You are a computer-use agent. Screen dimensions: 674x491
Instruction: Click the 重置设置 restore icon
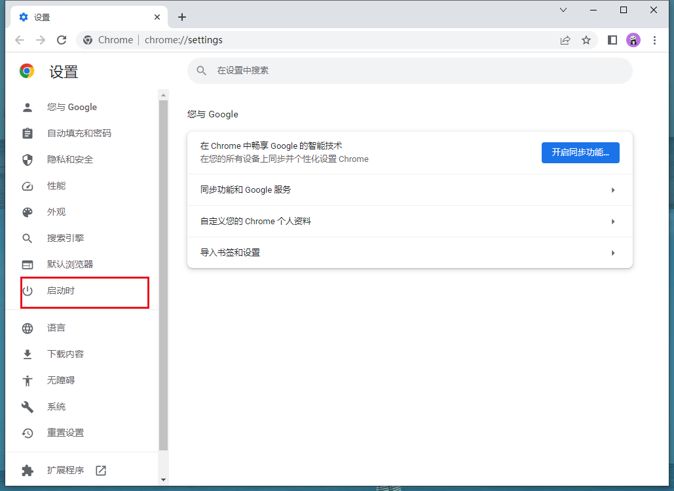click(28, 433)
